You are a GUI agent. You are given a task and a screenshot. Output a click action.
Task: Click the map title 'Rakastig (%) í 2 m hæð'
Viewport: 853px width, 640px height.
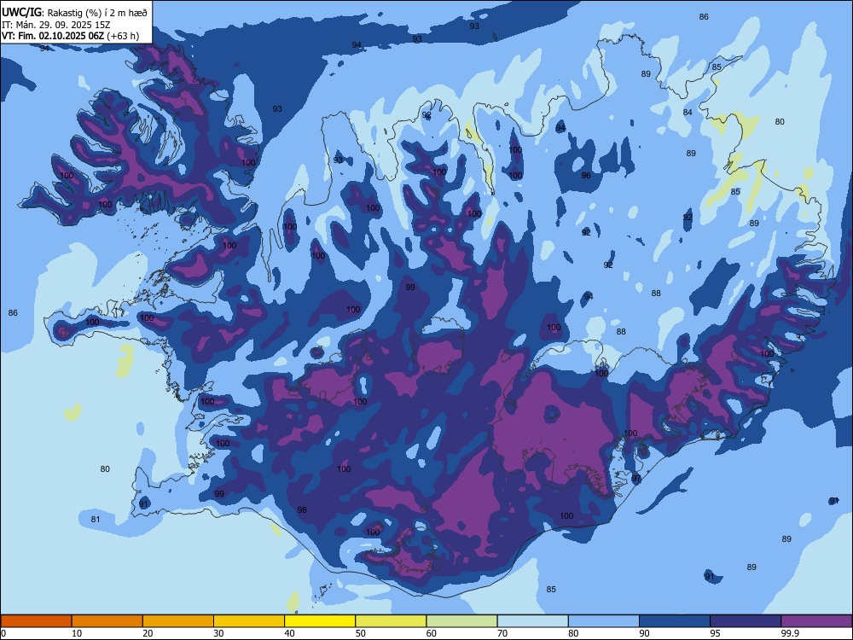pyautogui.click(x=97, y=13)
